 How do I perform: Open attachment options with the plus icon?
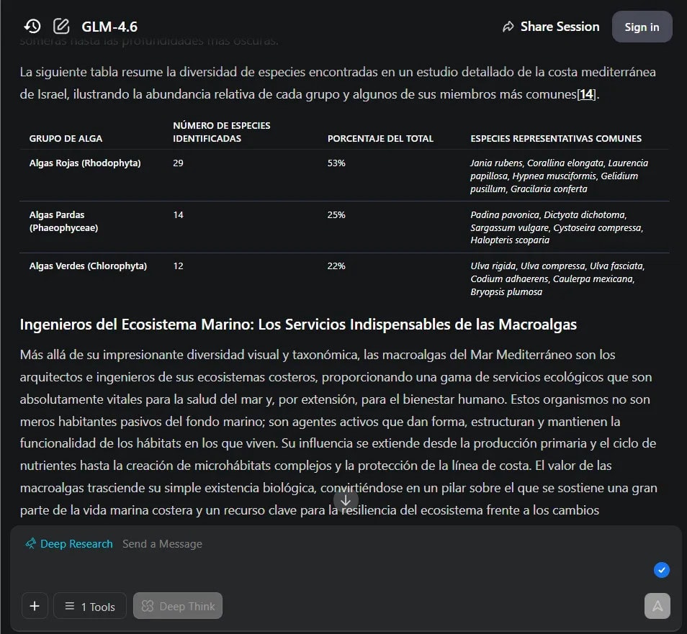coord(35,606)
